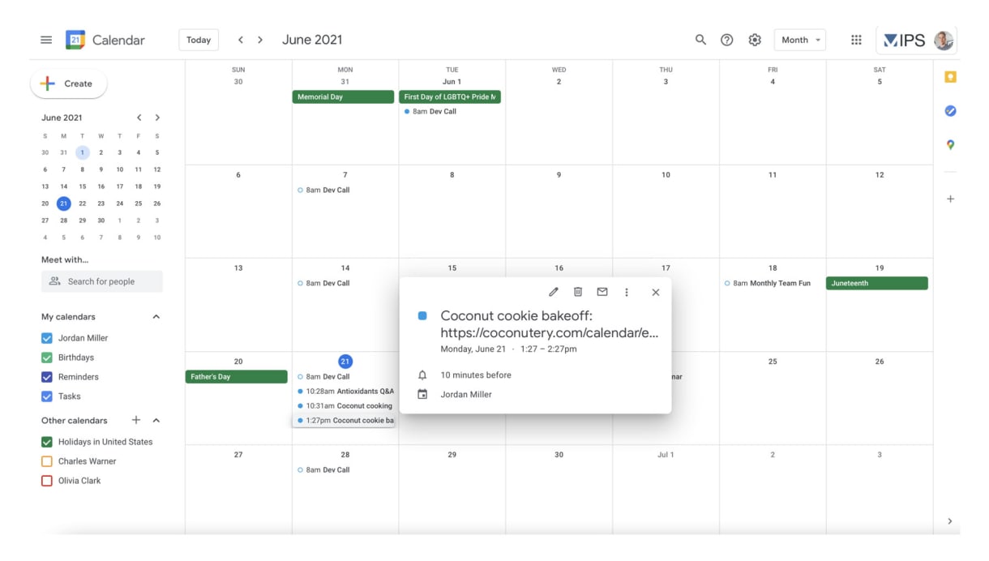Open calendar search
The width and height of the screenshot is (989, 561).
point(700,40)
